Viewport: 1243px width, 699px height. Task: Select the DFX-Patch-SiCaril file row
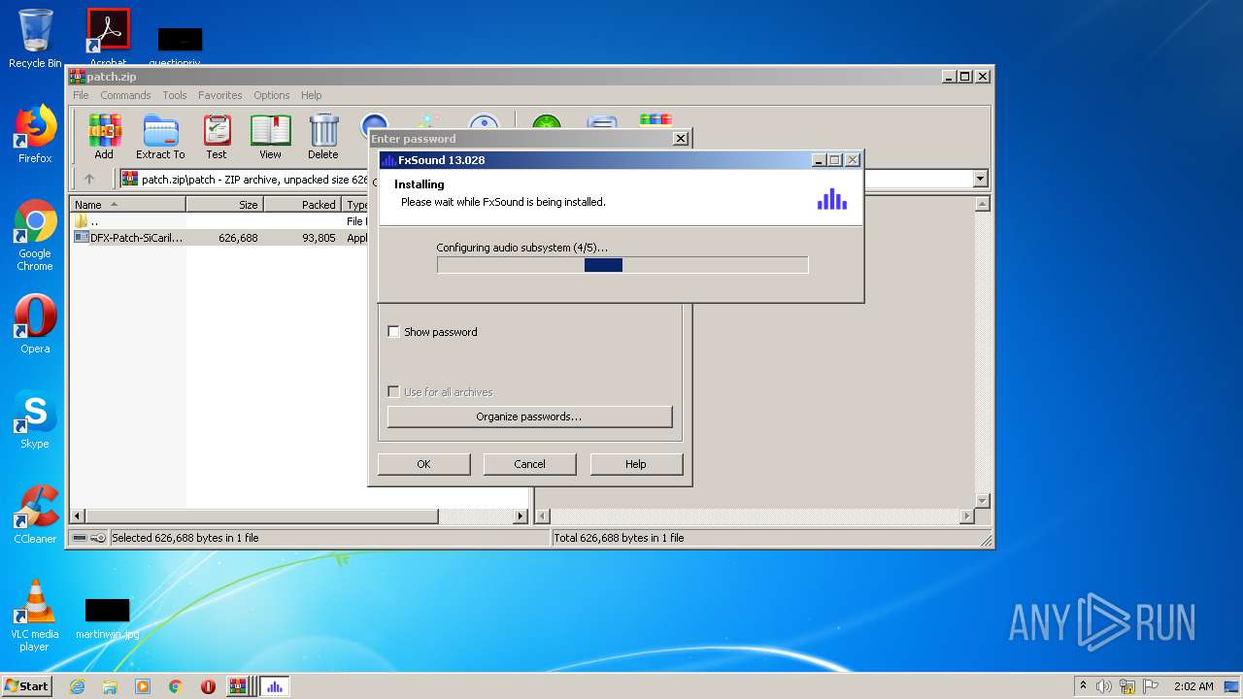click(218, 237)
